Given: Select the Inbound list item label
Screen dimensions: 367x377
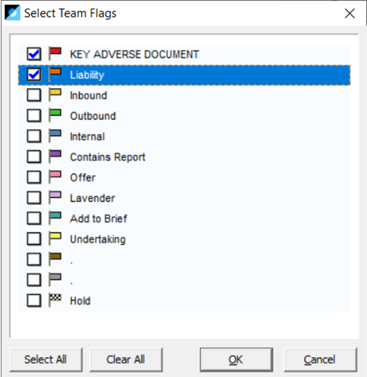Looking at the screenshot, I should (x=88, y=95).
